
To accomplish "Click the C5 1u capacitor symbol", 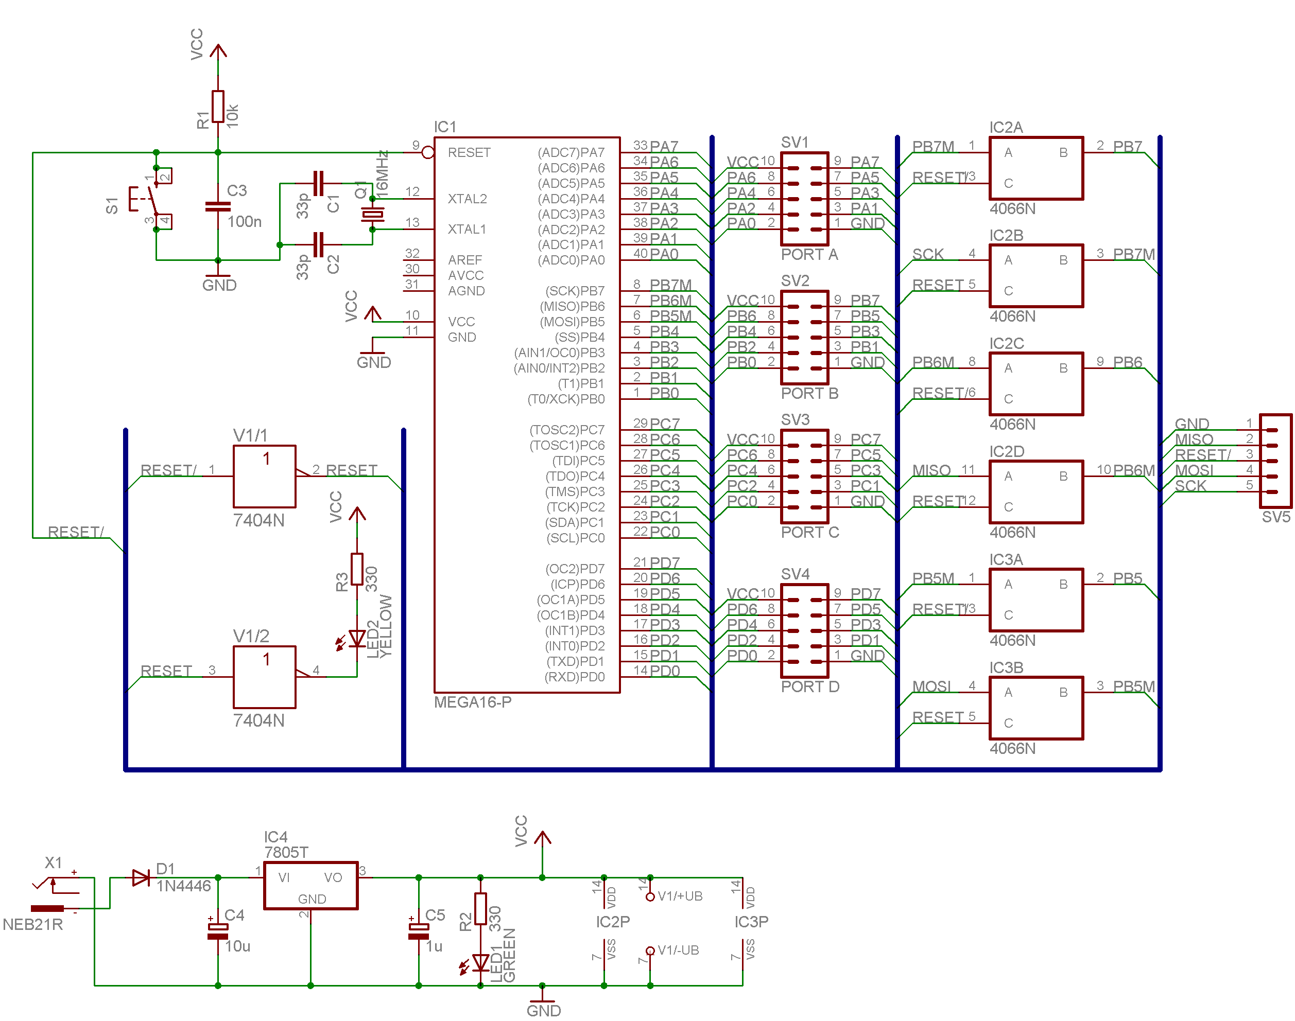I will tap(418, 931).
